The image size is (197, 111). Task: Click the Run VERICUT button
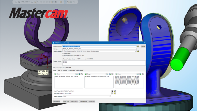pos(74,101)
